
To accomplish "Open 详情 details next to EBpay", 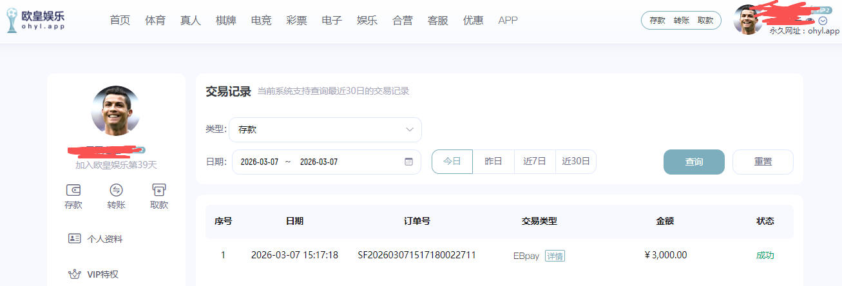I will (555, 256).
